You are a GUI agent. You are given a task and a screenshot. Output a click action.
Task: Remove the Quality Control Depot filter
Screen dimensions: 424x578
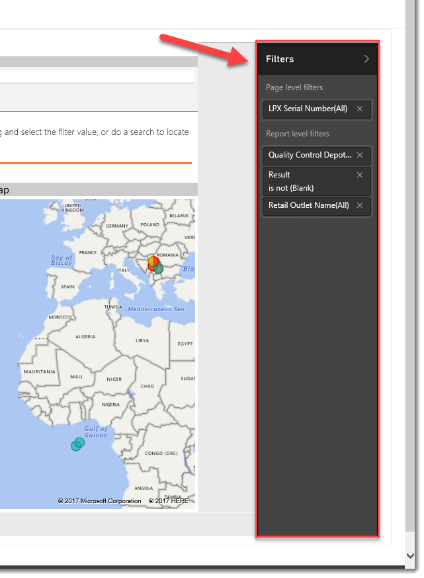click(x=360, y=155)
